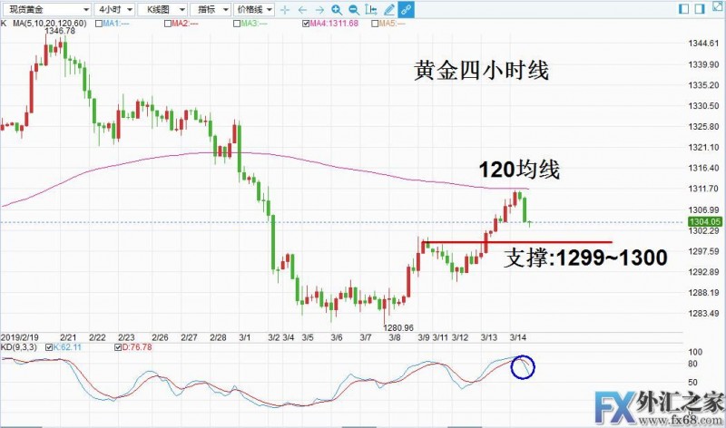Enable the MA2 moving average checkbox
The width and height of the screenshot is (726, 428).
point(168,24)
